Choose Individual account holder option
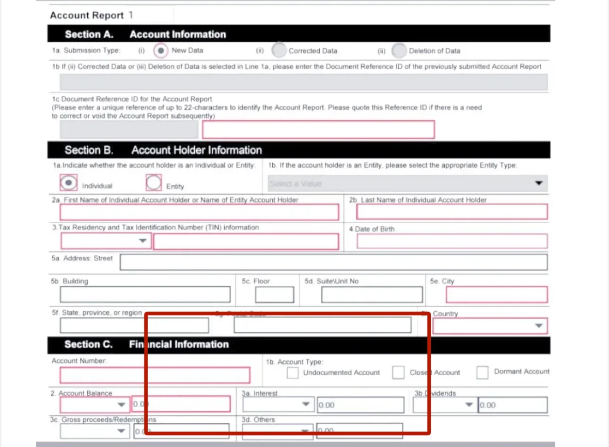609x447 pixels. pos(68,183)
